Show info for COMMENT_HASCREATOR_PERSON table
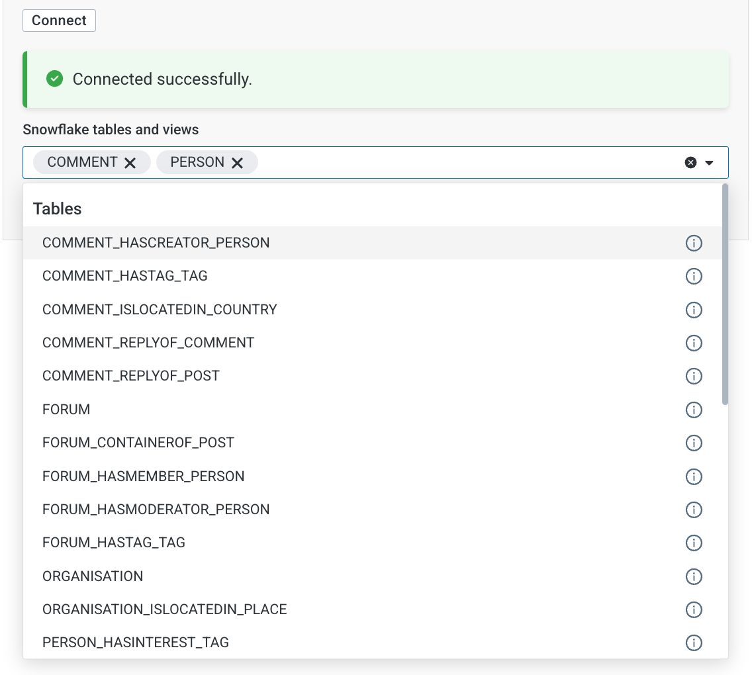This screenshot has width=752, height=675. coord(693,244)
